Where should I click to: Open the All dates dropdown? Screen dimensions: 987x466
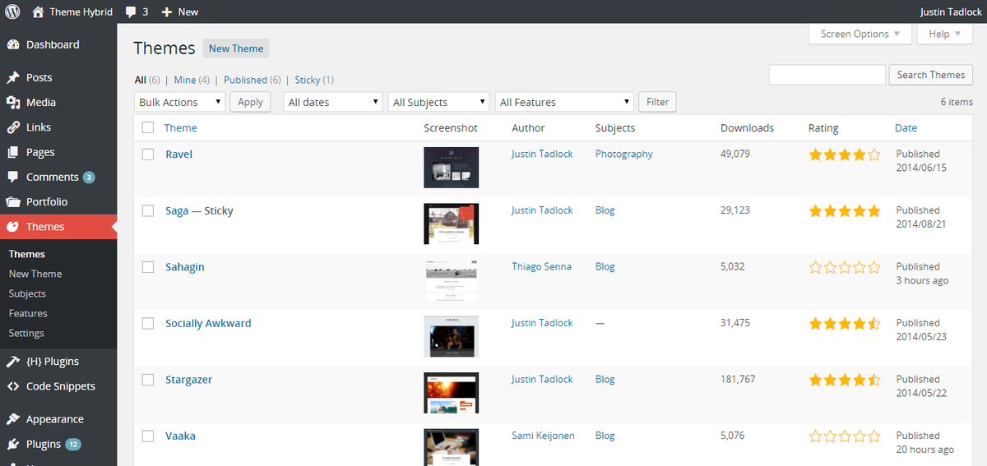pos(333,102)
